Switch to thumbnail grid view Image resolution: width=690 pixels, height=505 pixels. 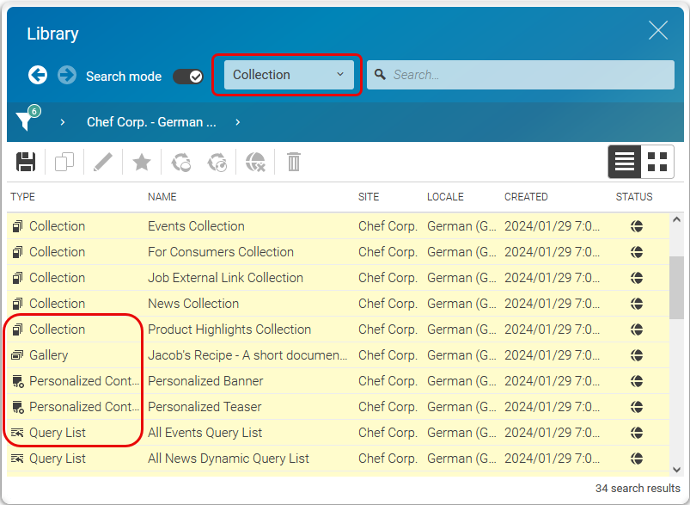click(657, 162)
